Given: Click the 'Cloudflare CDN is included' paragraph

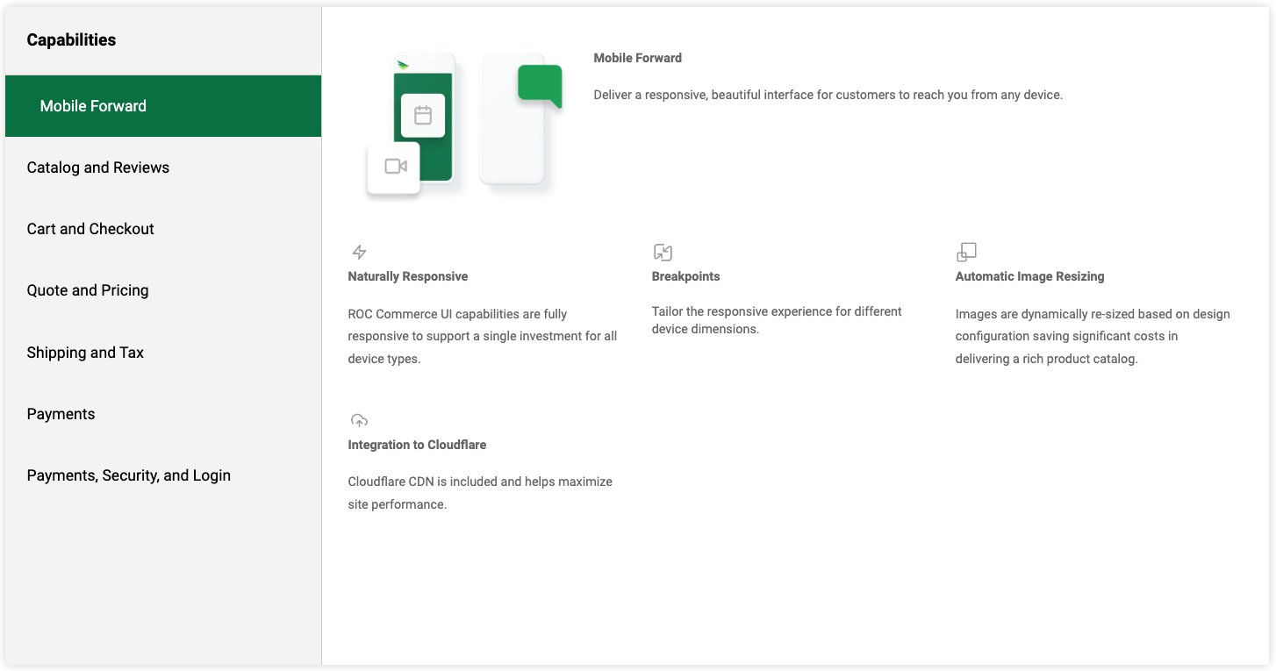Looking at the screenshot, I should tap(480, 493).
